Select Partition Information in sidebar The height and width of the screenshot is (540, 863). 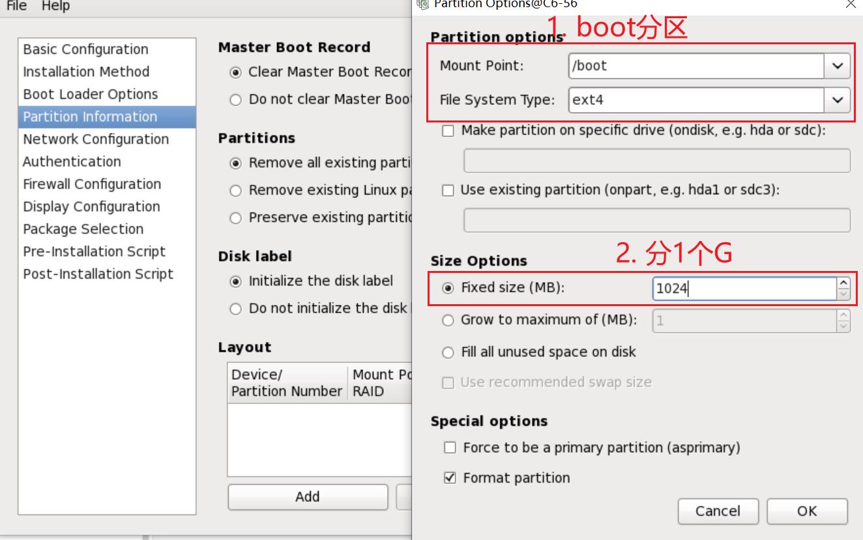click(107, 117)
